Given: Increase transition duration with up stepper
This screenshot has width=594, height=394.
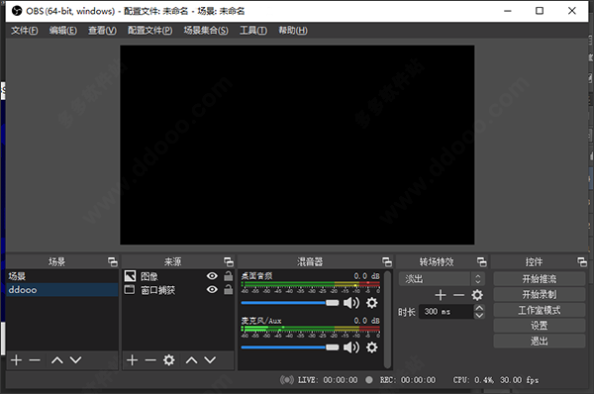Looking at the screenshot, I should coord(479,308).
